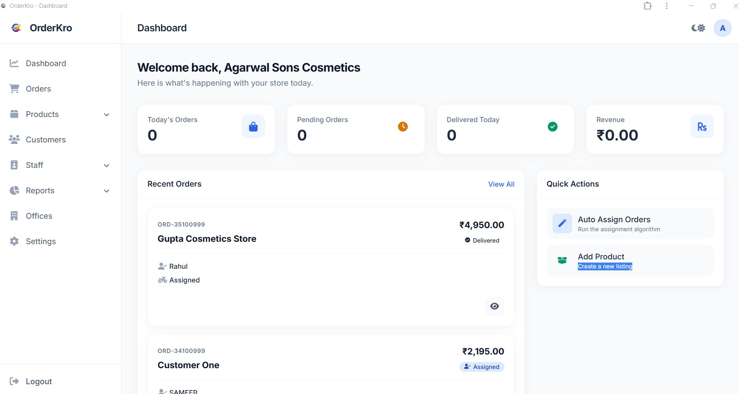The height and width of the screenshot is (394, 739).
Task: Click the OrderKro logo icon
Action: (16, 28)
